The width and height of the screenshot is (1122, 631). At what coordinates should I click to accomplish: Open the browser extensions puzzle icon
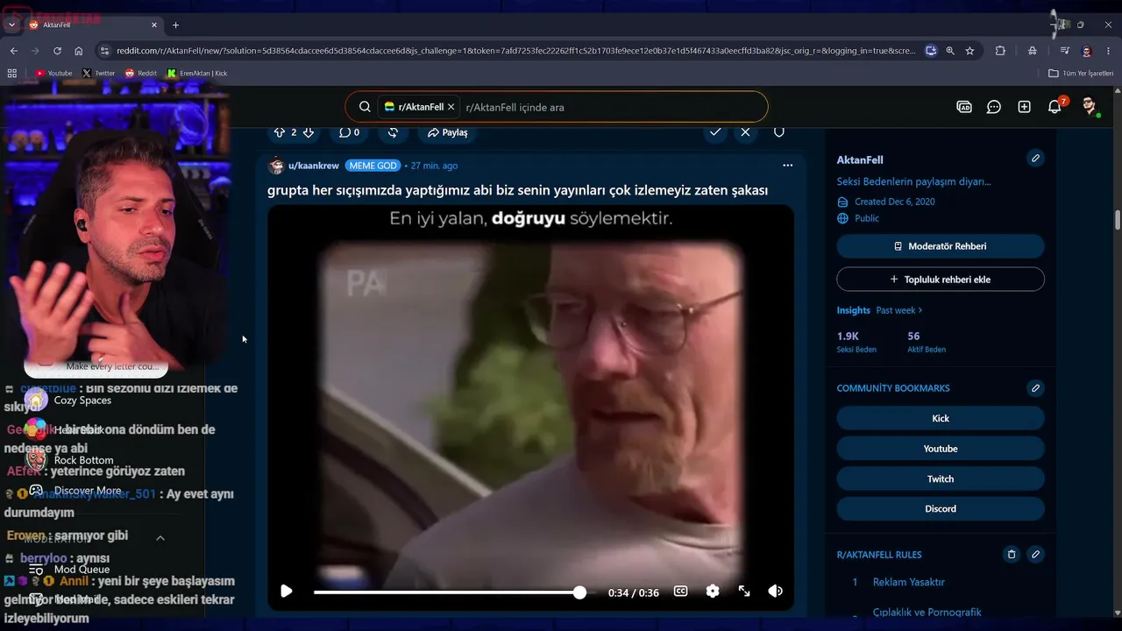(x=1000, y=51)
